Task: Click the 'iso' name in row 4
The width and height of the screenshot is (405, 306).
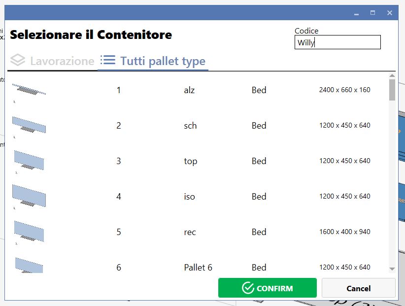Action: coord(189,197)
